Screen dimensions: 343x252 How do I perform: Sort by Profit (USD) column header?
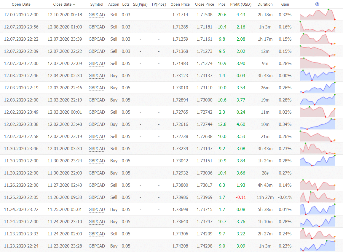click(241, 4)
